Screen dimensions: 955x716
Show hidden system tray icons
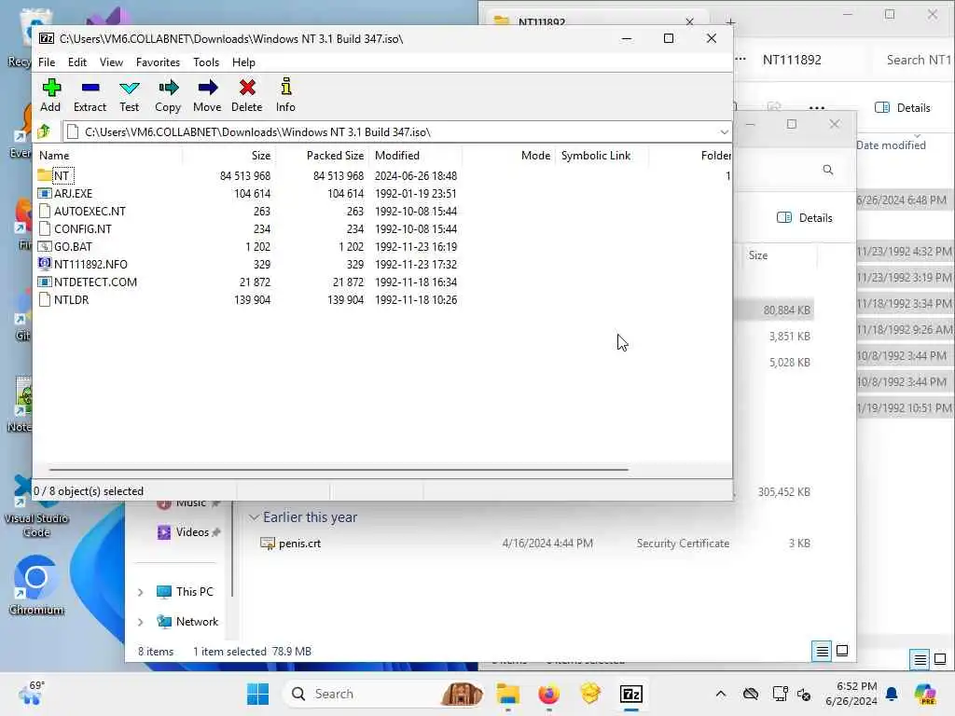[721, 694]
